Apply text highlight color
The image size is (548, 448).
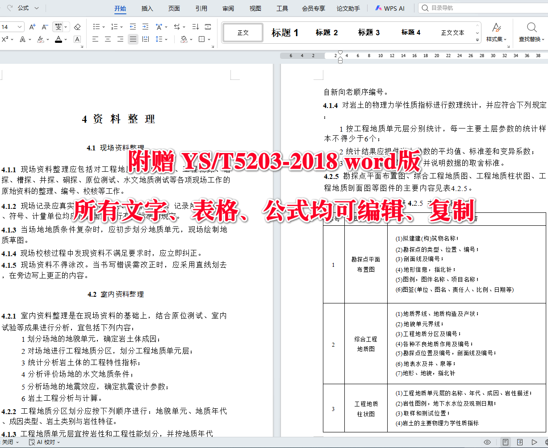coord(41,39)
